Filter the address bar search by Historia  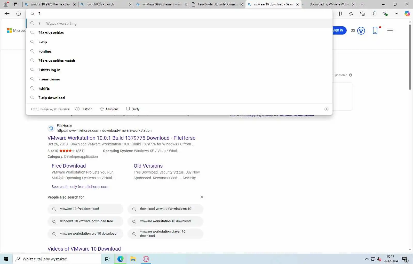84,109
